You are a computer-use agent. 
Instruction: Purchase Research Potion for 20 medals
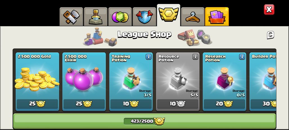click(x=224, y=104)
